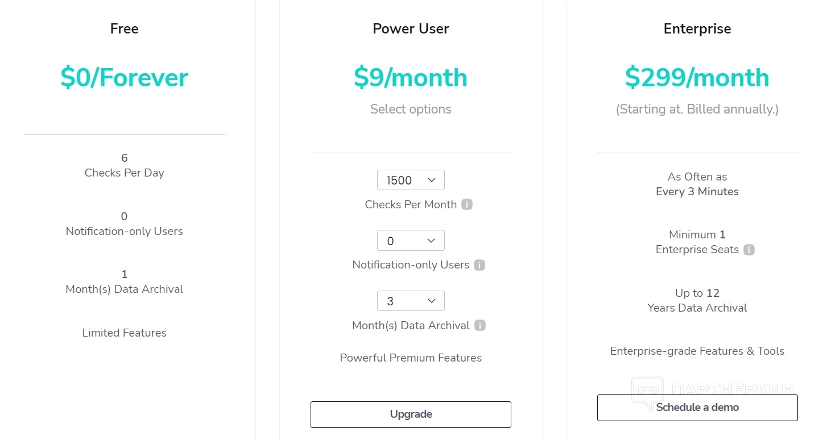Select the Power User plan heading
This screenshot has width=823, height=441.
[x=411, y=29]
